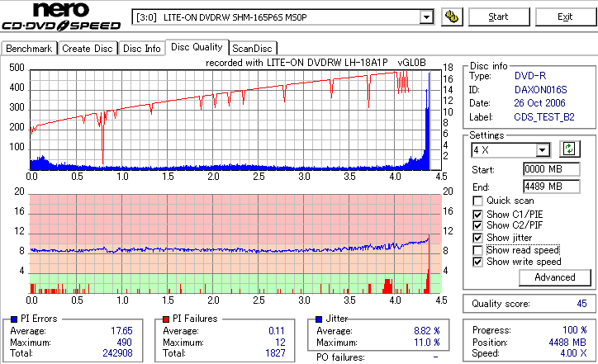This screenshot has width=598, height=364.
Task: Click the red PI Failures legend square
Action: (x=166, y=319)
